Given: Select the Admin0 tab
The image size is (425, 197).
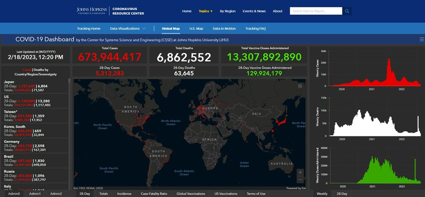Looking at the screenshot, I should click(x=14, y=194).
